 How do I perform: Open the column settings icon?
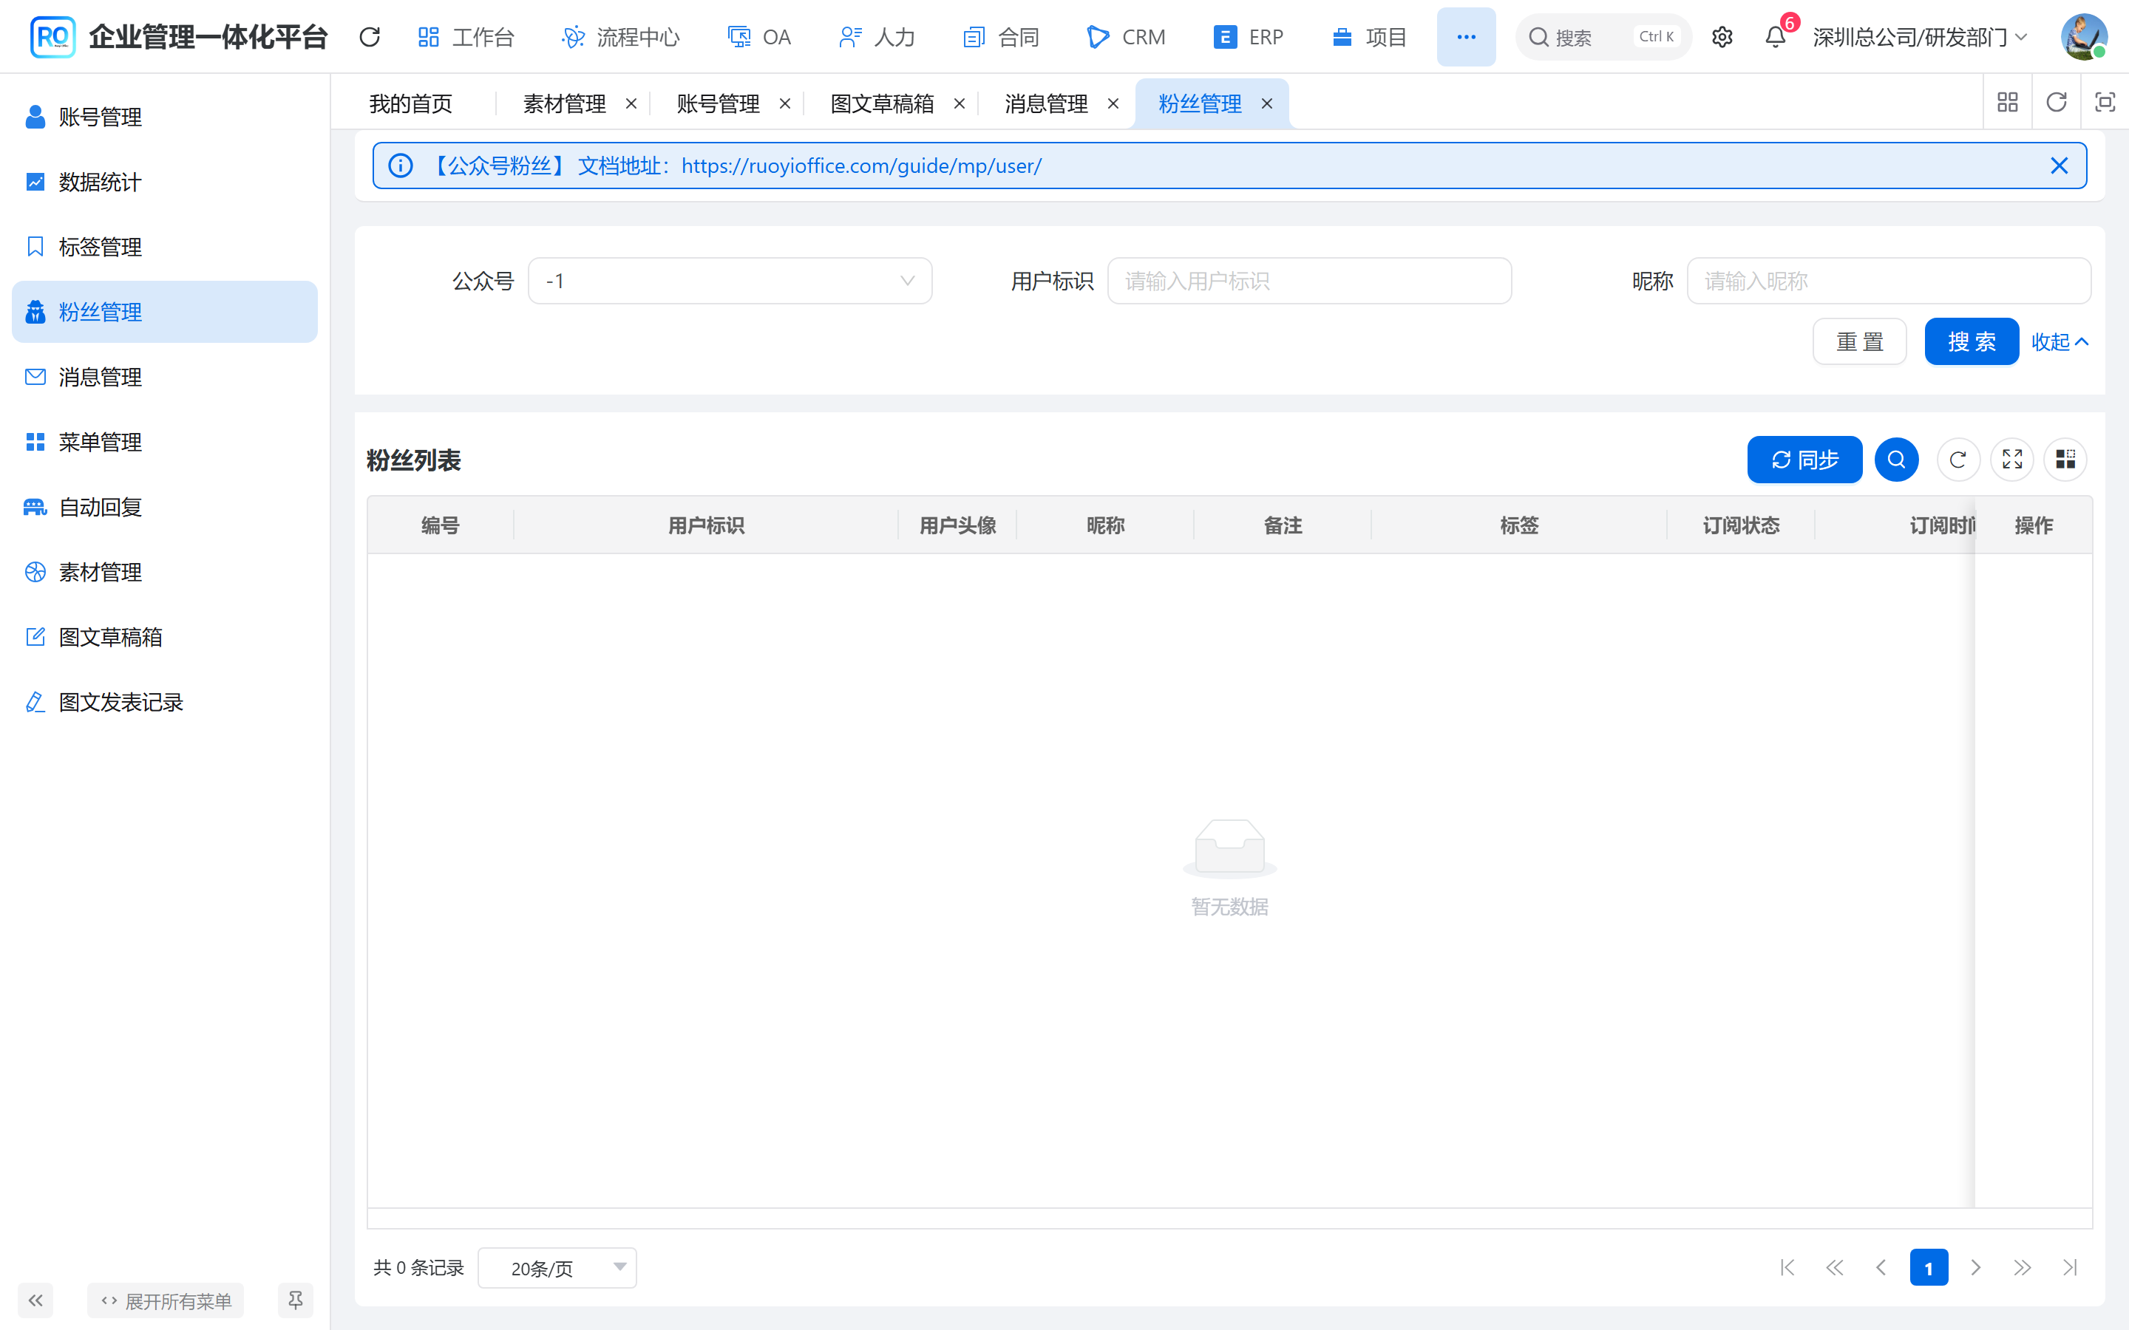(x=2065, y=459)
